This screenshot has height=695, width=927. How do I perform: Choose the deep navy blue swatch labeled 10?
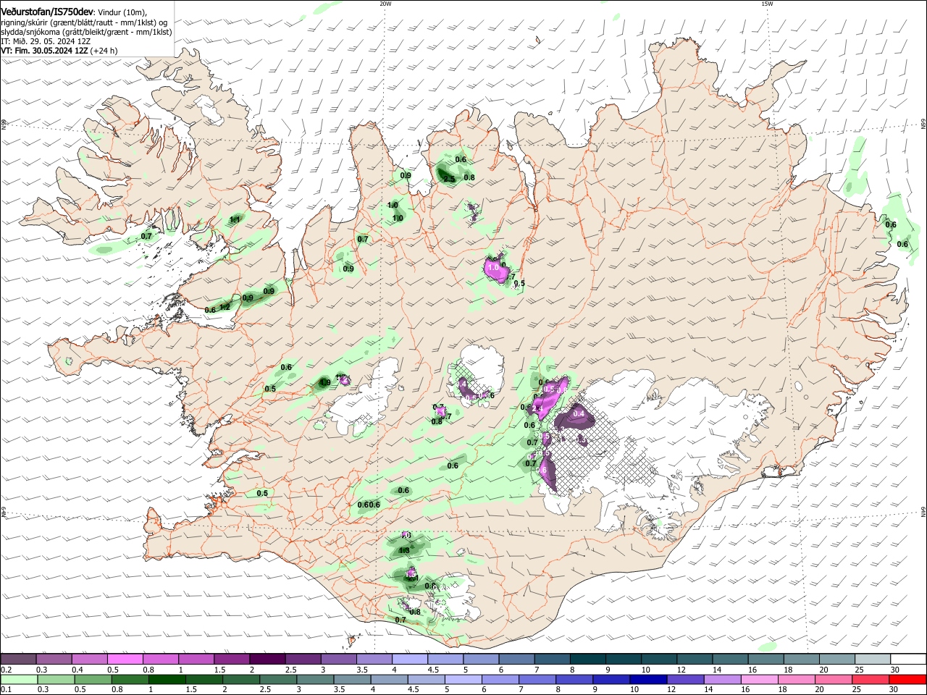pos(649,680)
